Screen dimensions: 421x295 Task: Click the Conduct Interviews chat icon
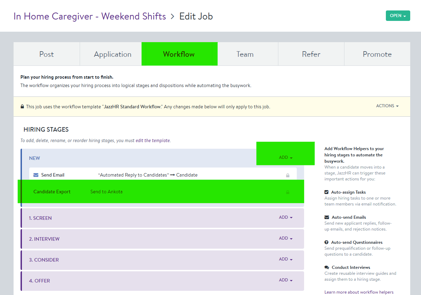[326, 267]
